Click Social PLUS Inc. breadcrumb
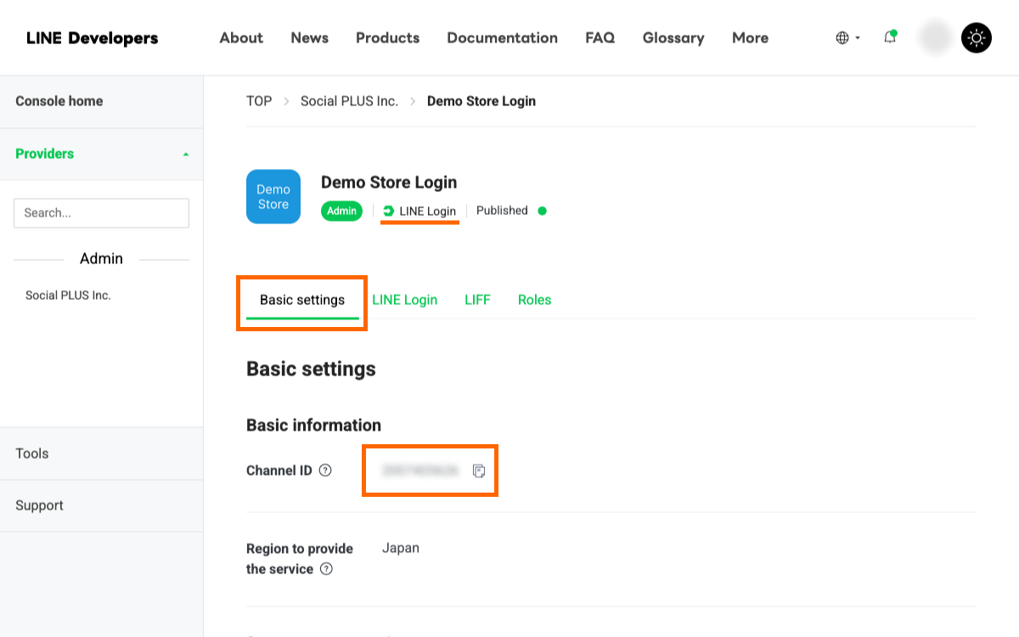1019x637 pixels. 349,101
